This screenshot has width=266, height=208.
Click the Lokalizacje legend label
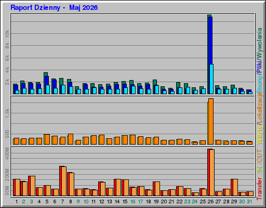tap(259, 108)
